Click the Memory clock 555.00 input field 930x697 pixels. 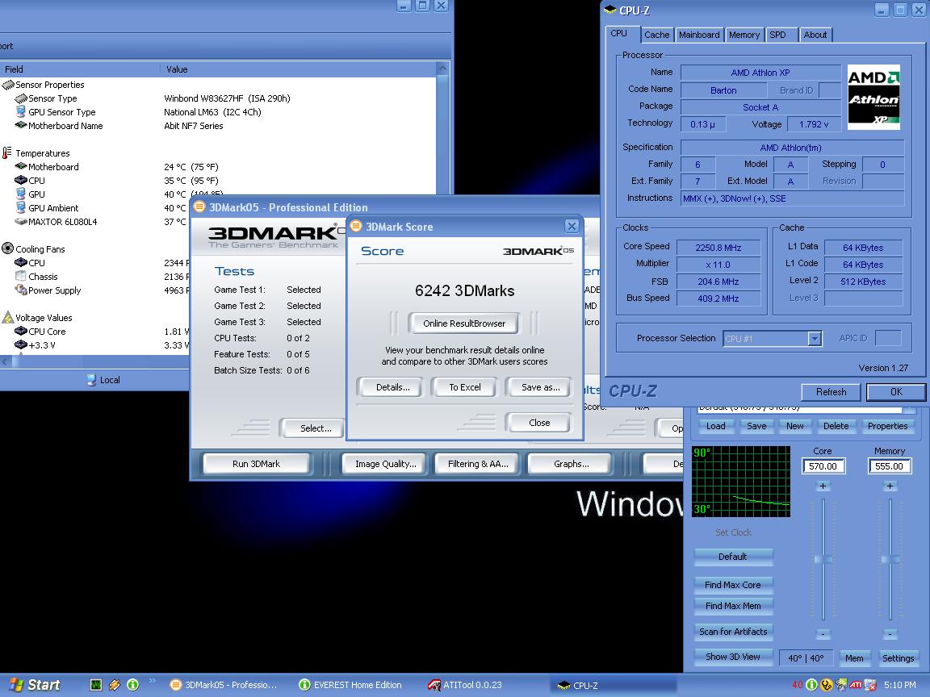[889, 466]
